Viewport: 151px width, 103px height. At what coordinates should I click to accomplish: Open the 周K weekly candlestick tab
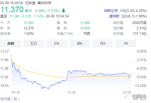click(x=80, y=43)
